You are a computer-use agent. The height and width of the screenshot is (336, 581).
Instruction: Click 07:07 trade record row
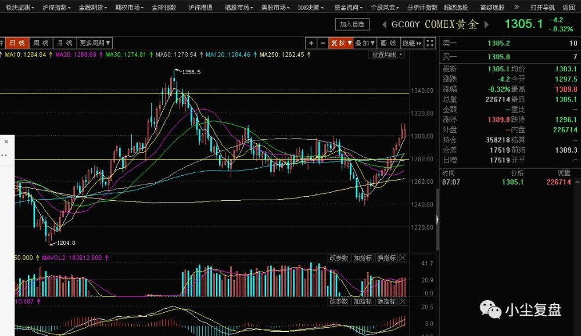point(508,182)
